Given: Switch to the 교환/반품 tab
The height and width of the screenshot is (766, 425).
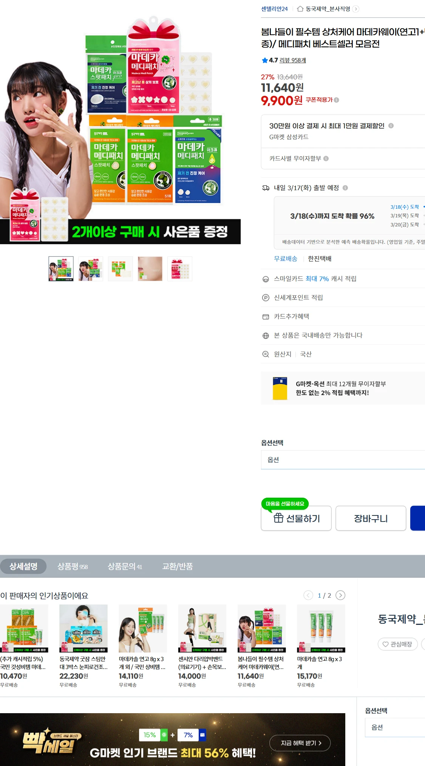Looking at the screenshot, I should point(177,566).
